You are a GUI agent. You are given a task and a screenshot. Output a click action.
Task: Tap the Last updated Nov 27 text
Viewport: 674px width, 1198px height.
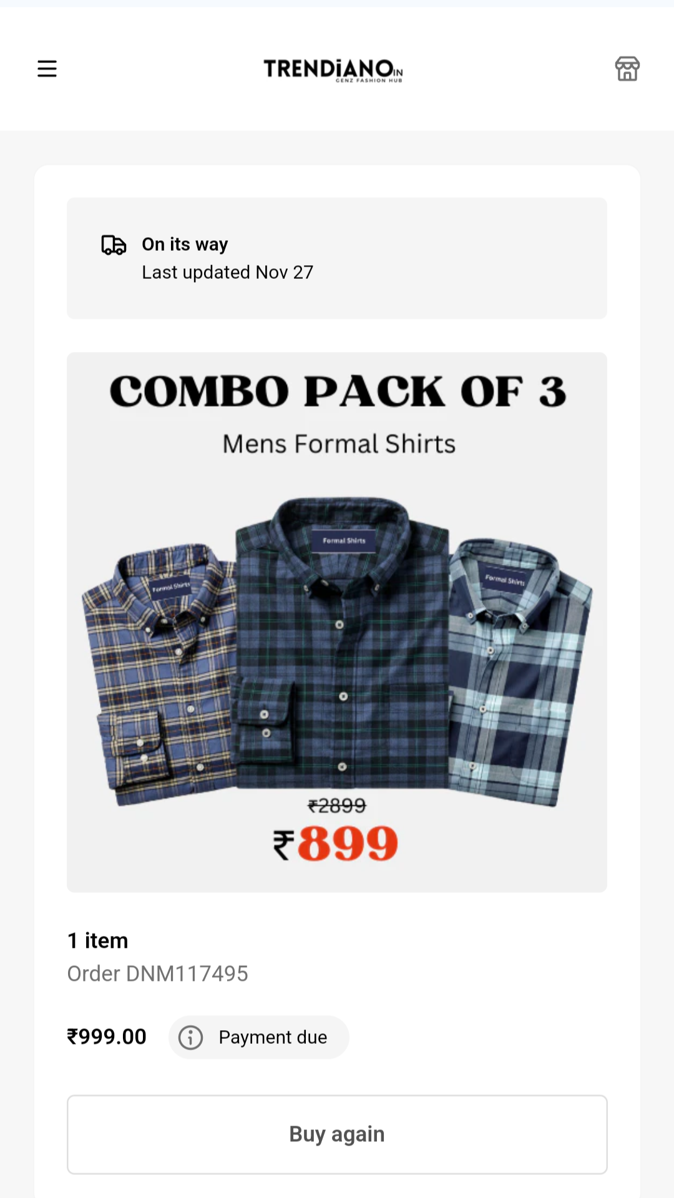227,273
